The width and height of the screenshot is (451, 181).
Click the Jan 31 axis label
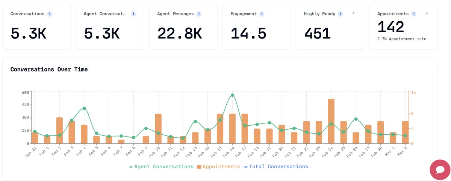(32, 152)
